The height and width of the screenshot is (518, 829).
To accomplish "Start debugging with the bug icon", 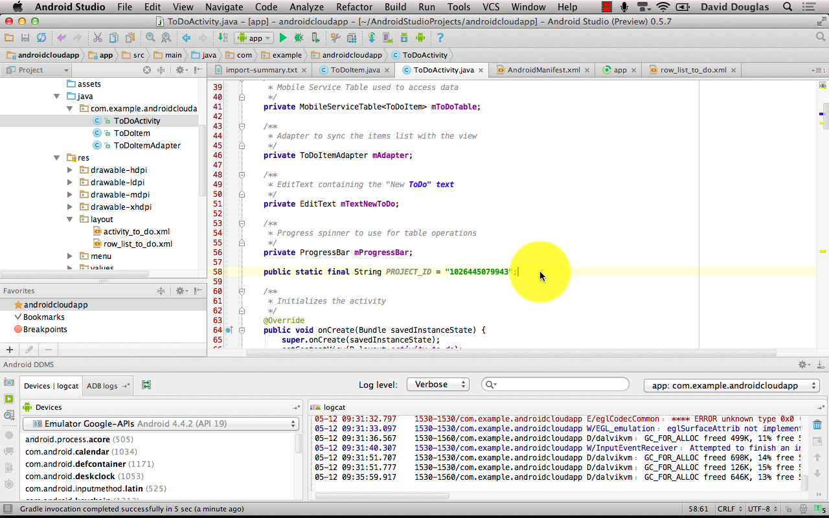I will tap(299, 38).
